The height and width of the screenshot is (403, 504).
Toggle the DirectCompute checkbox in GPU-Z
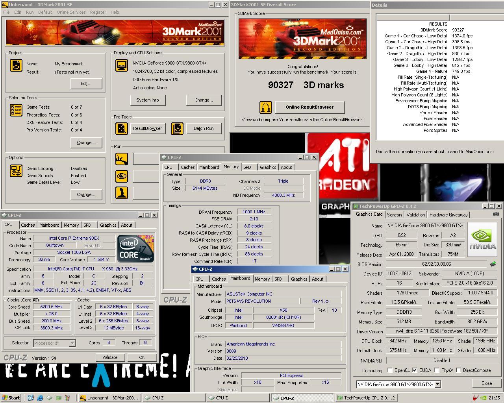click(x=458, y=370)
